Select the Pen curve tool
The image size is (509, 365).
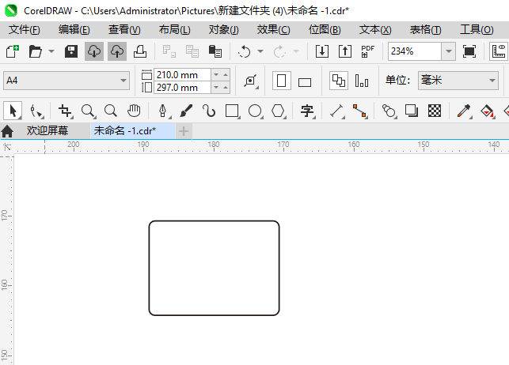[x=163, y=111]
